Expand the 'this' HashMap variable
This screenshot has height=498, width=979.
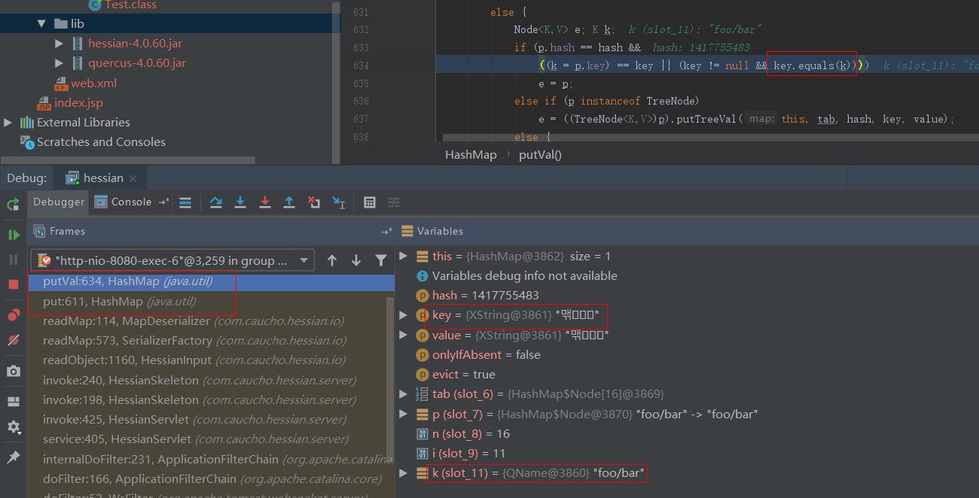point(404,257)
